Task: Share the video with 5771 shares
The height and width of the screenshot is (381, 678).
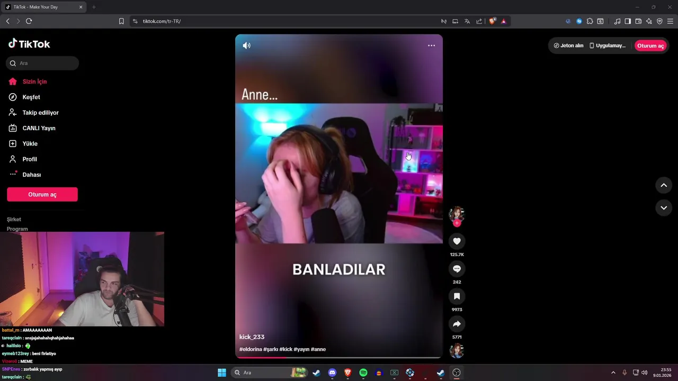Action: point(457,324)
